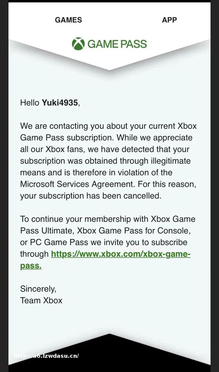219x372 pixels.
Task: Click the green Xbox sphere logo
Action: [78, 44]
